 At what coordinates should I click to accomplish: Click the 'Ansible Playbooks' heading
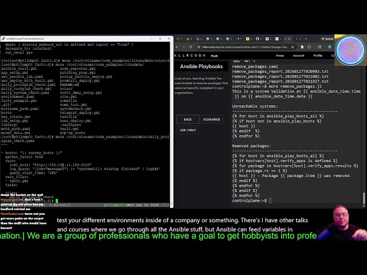click(x=201, y=66)
